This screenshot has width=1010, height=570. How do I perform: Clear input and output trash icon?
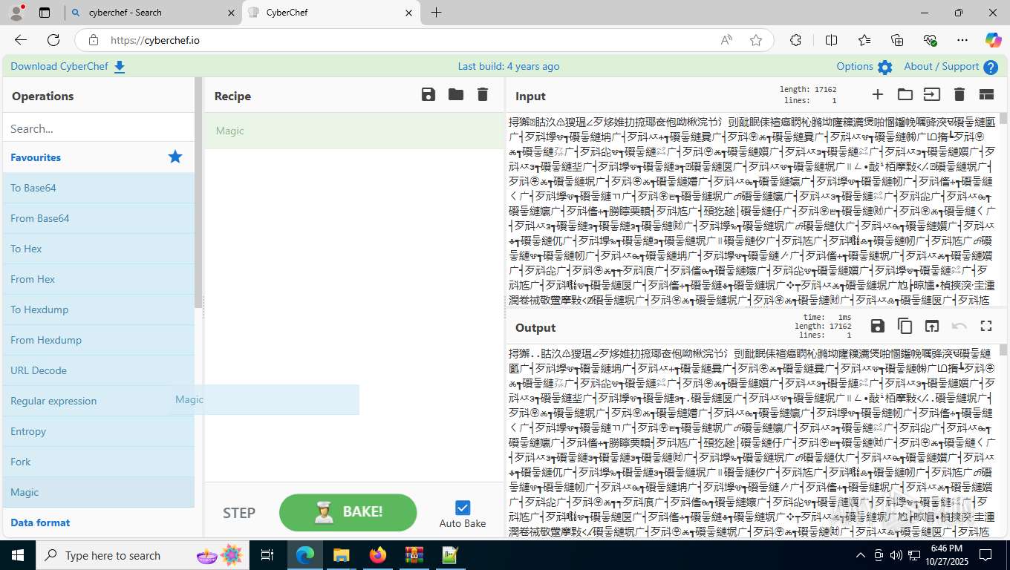pyautogui.click(x=959, y=94)
